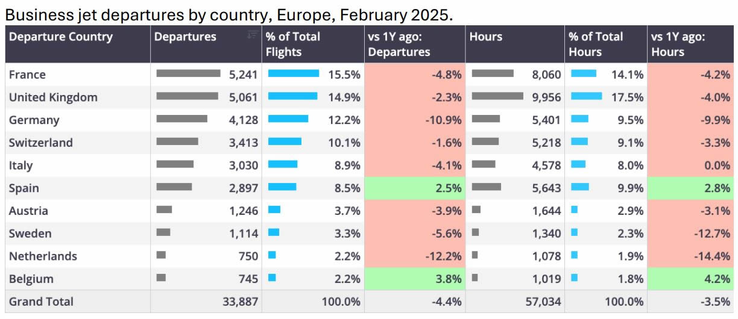The height and width of the screenshot is (319, 738).
Task: Click Netherlands' red -12.2% departures cell
Action: coord(414,256)
